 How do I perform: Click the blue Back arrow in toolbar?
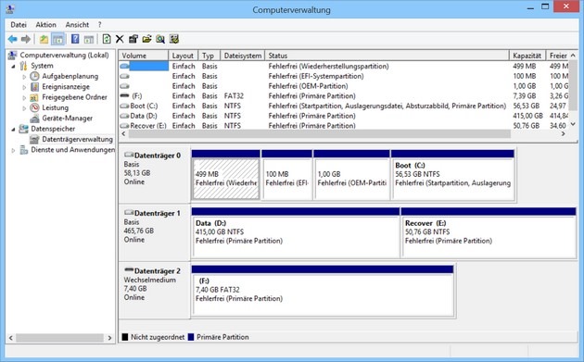[x=12, y=39]
